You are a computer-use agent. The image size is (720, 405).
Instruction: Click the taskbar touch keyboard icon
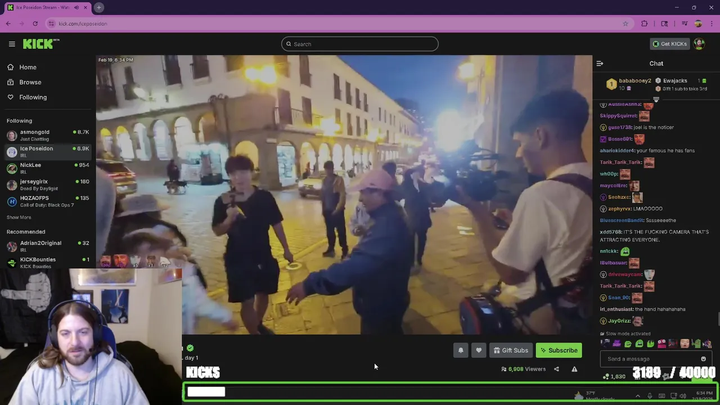661,396
